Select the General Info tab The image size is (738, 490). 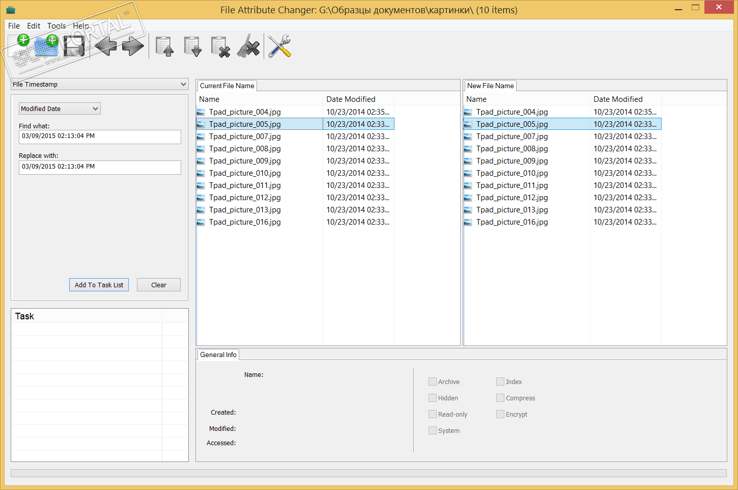(x=218, y=355)
